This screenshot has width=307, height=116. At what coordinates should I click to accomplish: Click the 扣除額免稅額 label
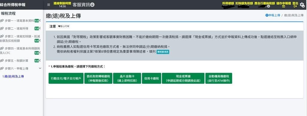[244, 3]
